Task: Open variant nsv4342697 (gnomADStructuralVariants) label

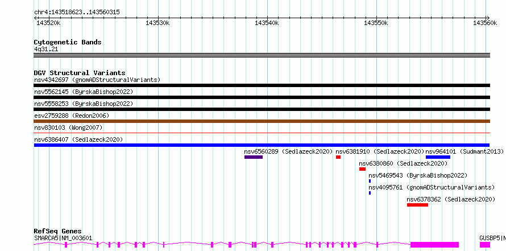Action: tap(97, 80)
